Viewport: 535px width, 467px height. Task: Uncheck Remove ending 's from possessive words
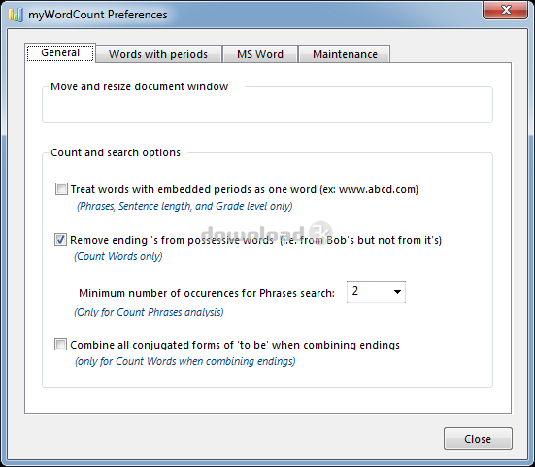(x=60, y=240)
